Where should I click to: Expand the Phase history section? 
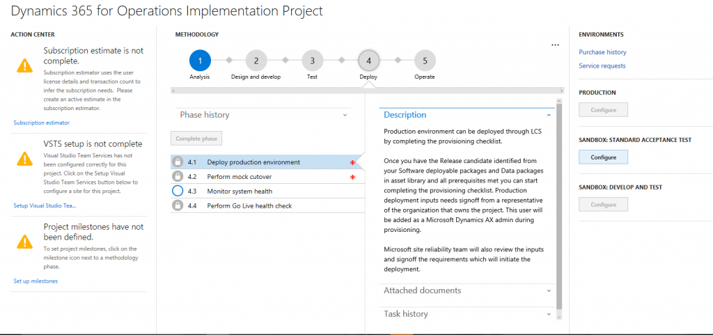(x=344, y=115)
